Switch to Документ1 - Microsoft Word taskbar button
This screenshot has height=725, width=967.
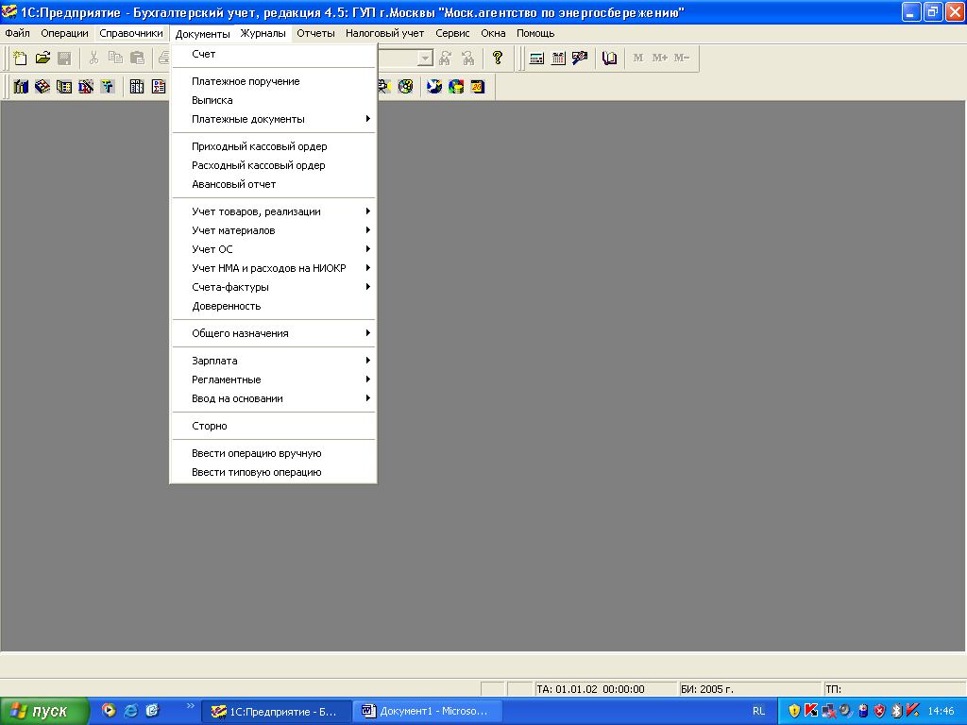(x=428, y=712)
